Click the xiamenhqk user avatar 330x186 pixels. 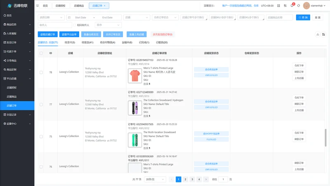[306, 6]
